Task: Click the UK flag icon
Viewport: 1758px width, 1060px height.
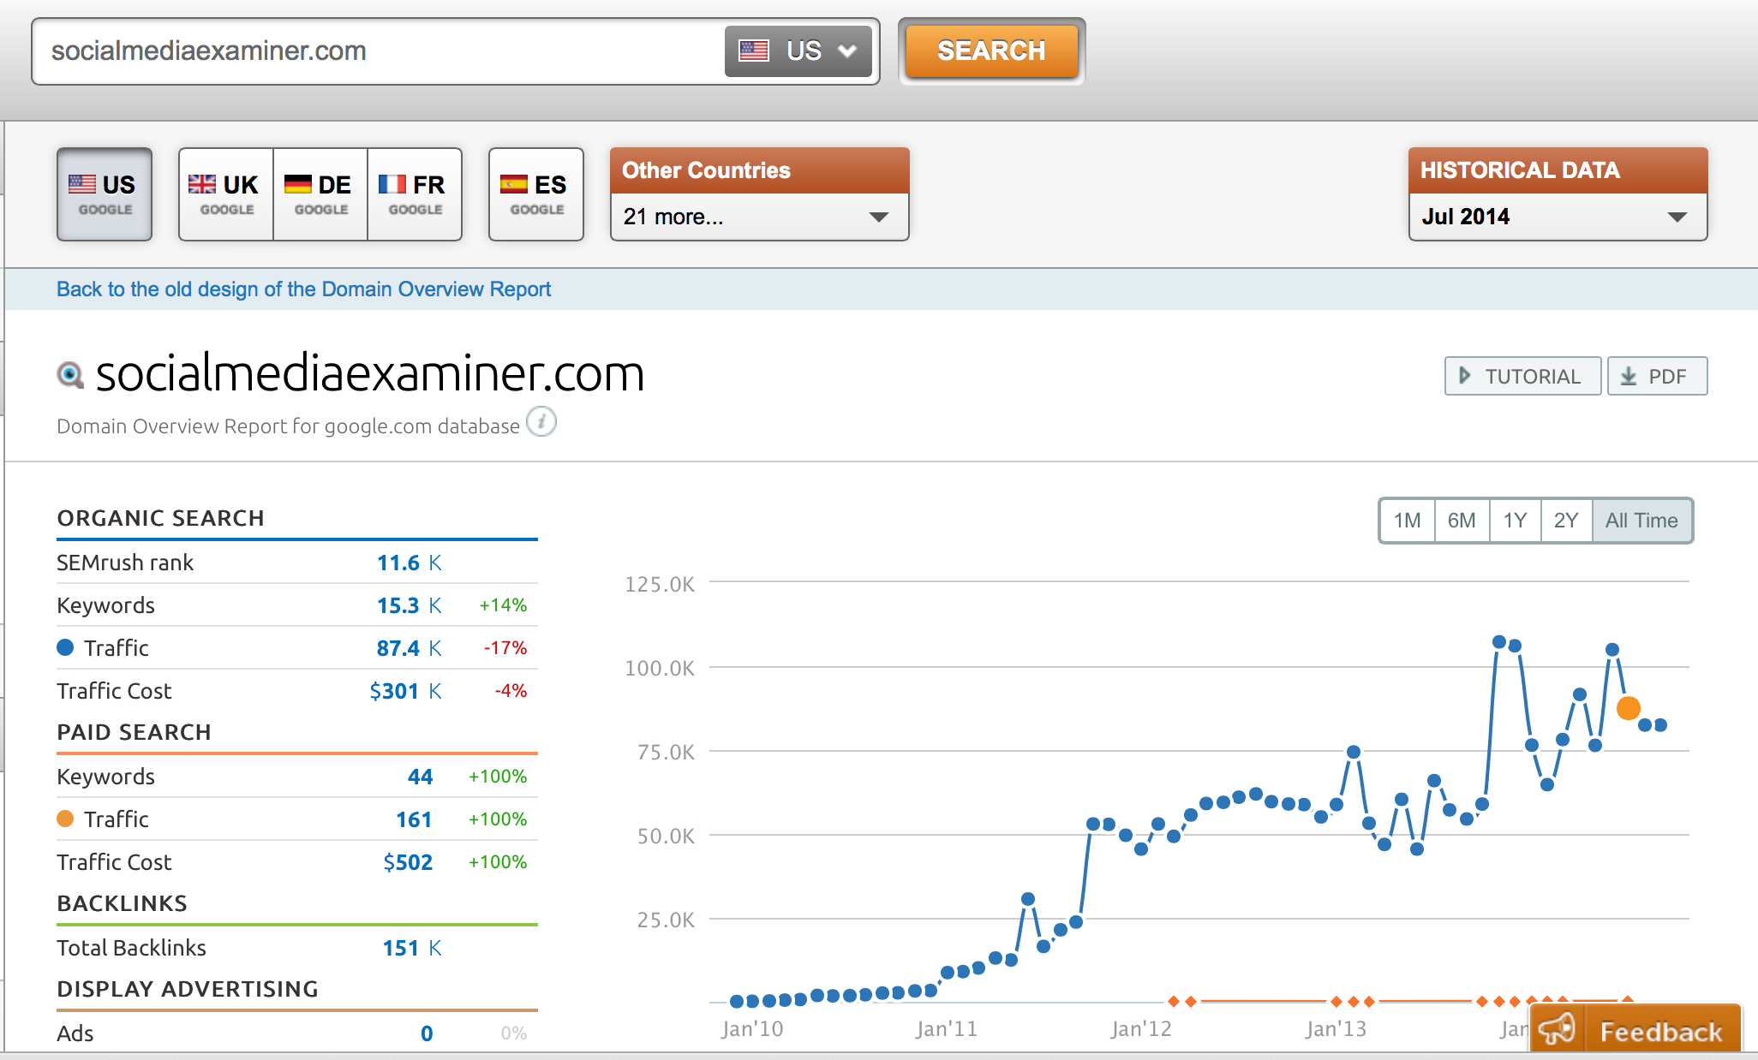Action: click(202, 184)
